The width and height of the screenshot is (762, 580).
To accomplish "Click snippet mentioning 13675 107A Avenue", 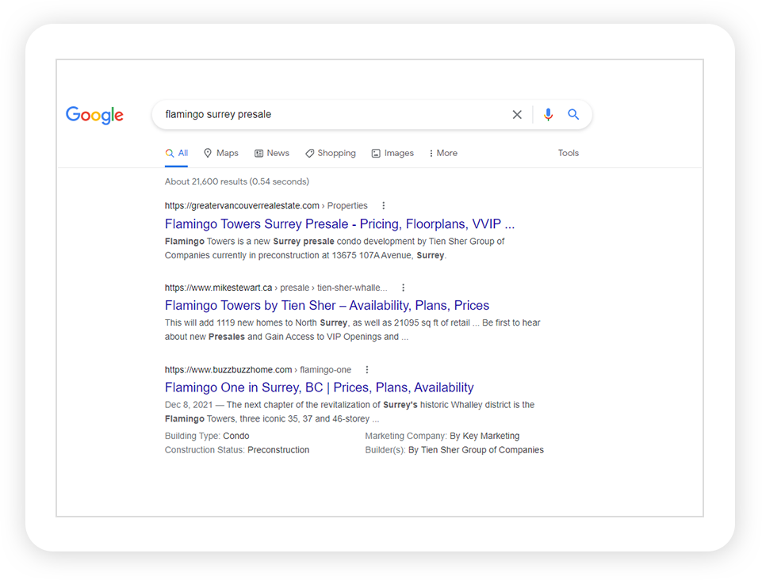I will (335, 248).
